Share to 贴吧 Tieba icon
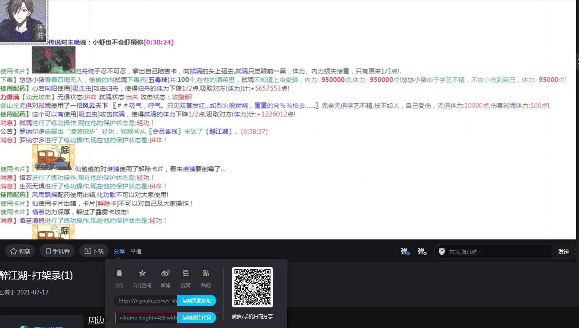 coord(206,273)
